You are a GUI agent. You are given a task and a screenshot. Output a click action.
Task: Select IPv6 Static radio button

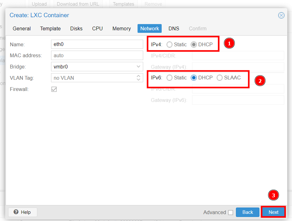169,78
